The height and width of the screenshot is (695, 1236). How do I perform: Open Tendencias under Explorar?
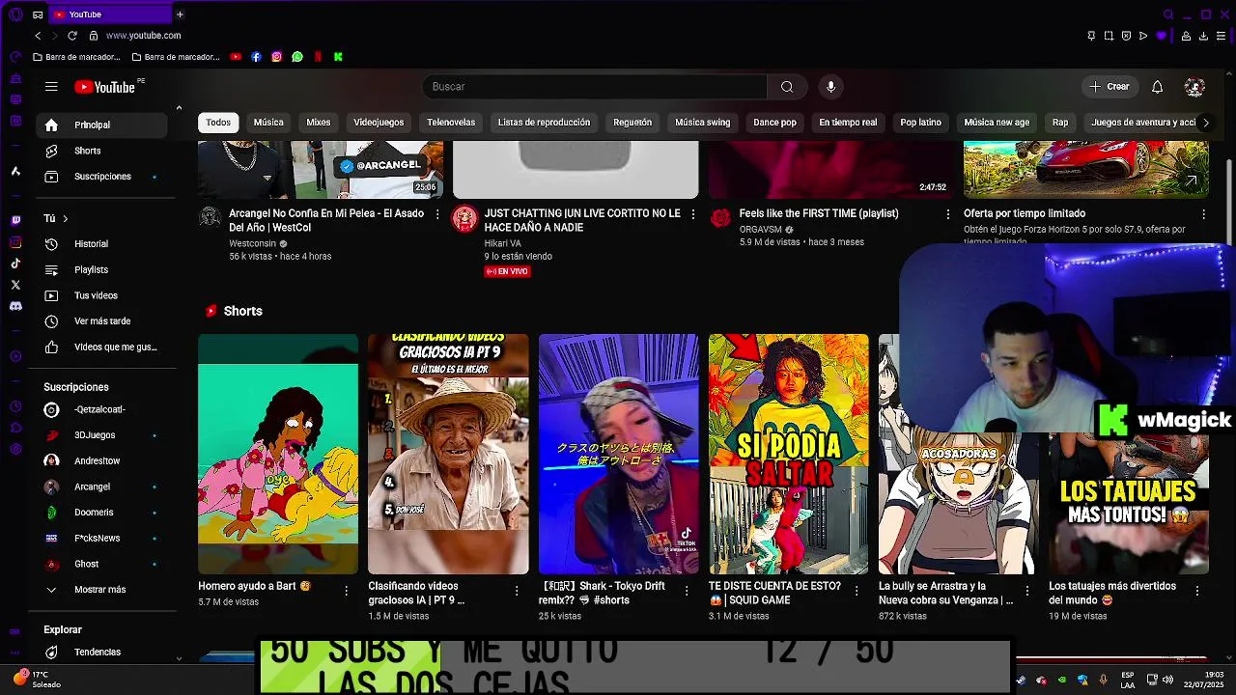[101, 653]
